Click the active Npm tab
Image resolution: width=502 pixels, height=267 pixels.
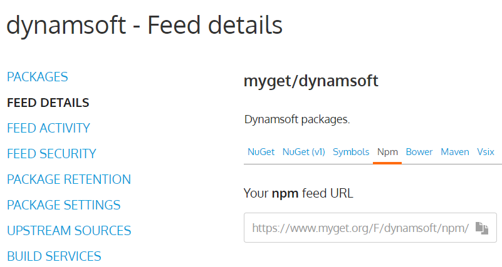(387, 152)
